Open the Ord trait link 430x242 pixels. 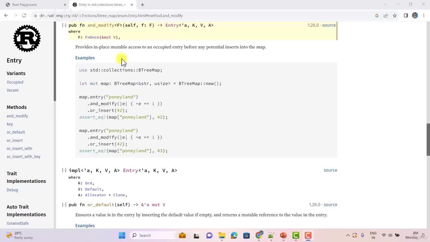(88, 183)
